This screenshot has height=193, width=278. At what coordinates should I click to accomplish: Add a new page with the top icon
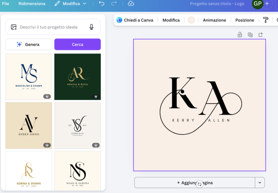[x=261, y=35]
